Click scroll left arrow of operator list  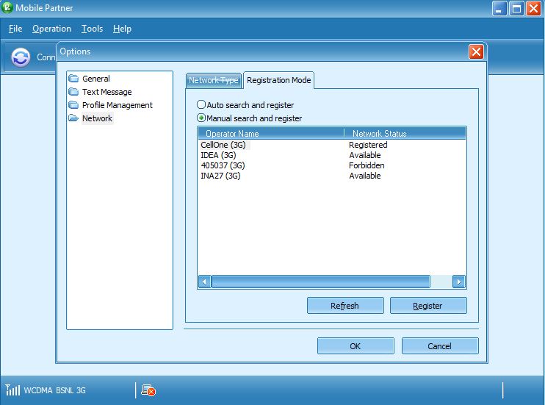click(204, 282)
